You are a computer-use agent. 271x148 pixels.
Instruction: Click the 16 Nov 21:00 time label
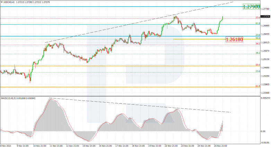pyautogui.click(x=105, y=146)
